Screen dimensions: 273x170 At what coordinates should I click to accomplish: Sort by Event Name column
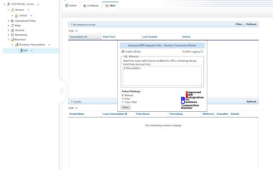pos(85,114)
